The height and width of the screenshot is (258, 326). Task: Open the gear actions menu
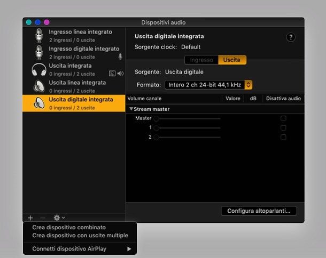[x=59, y=218]
